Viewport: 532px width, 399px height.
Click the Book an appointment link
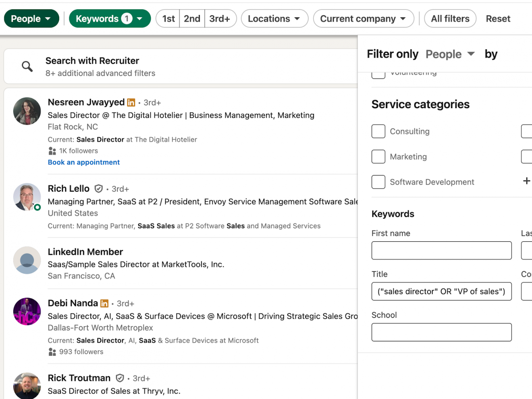(83, 162)
